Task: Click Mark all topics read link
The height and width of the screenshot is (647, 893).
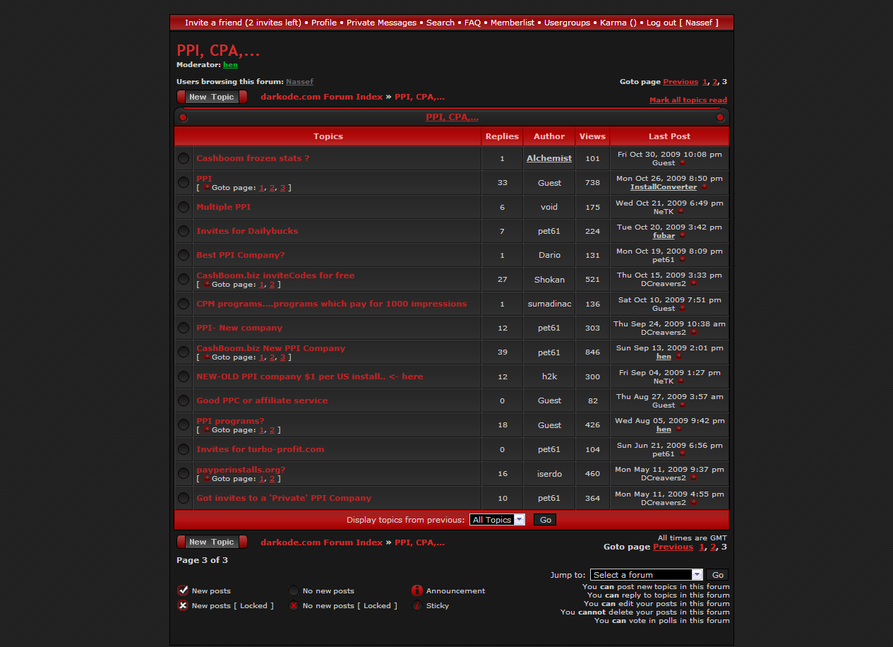Action: (x=688, y=100)
